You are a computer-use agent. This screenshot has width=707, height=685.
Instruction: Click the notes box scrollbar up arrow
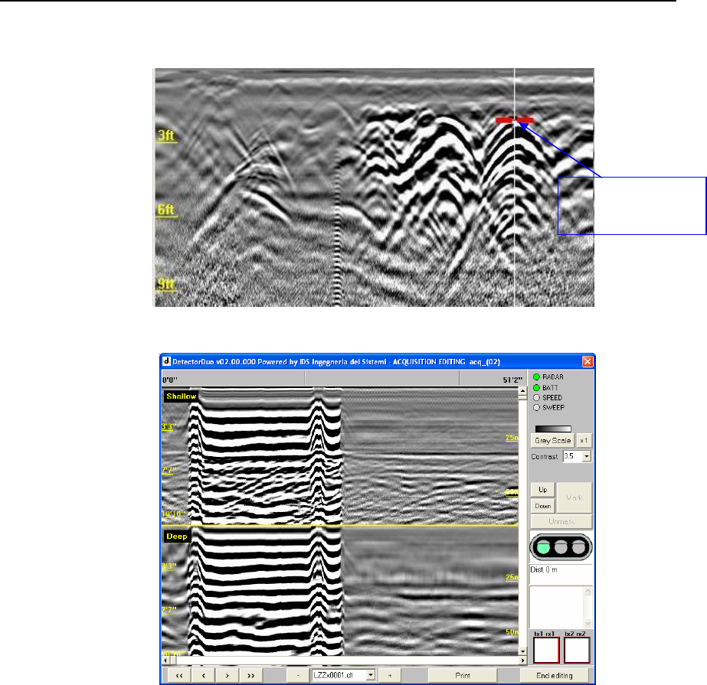pos(588,591)
